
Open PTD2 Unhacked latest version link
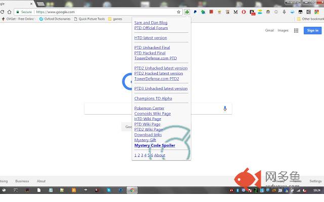coord(161,68)
